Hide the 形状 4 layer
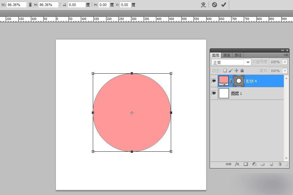 coord(214,81)
